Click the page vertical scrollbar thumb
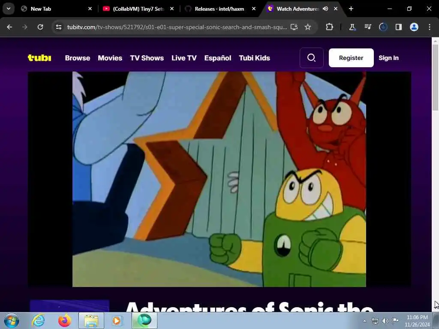The width and height of the screenshot is (439, 329). (x=435, y=78)
